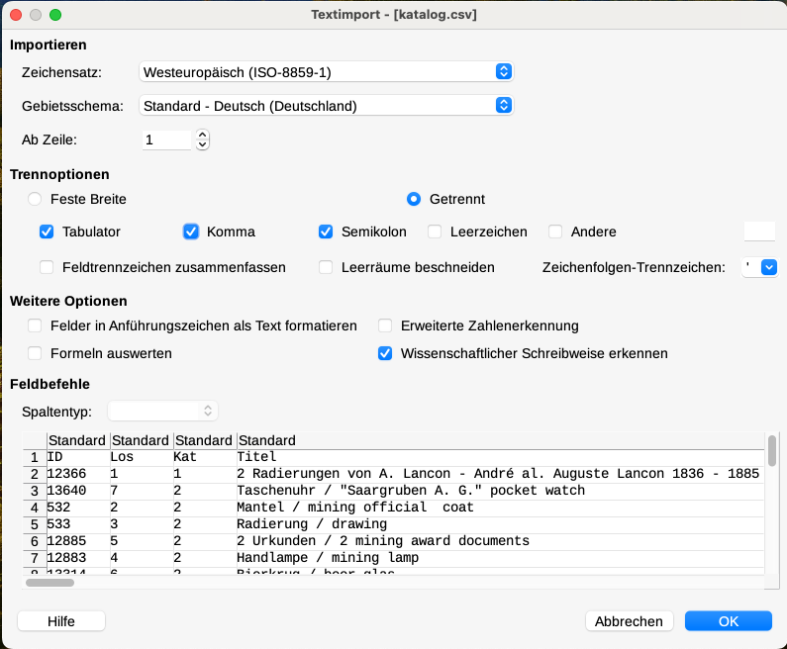Enable the Leerzeichen separator checkbox
Screen dimensions: 787x649
pos(435,232)
